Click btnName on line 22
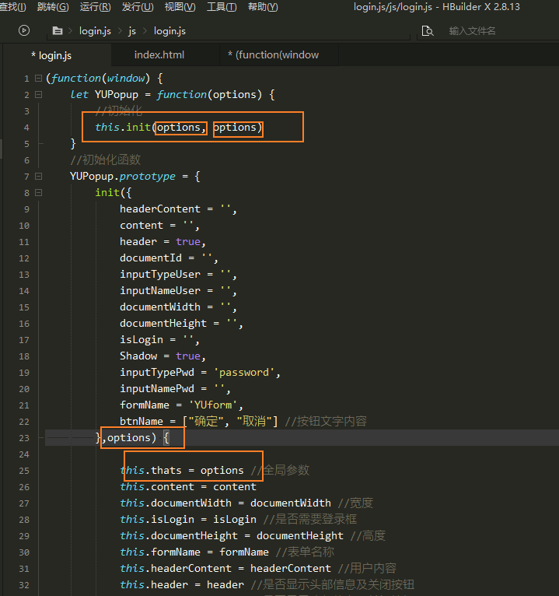 (x=141, y=422)
